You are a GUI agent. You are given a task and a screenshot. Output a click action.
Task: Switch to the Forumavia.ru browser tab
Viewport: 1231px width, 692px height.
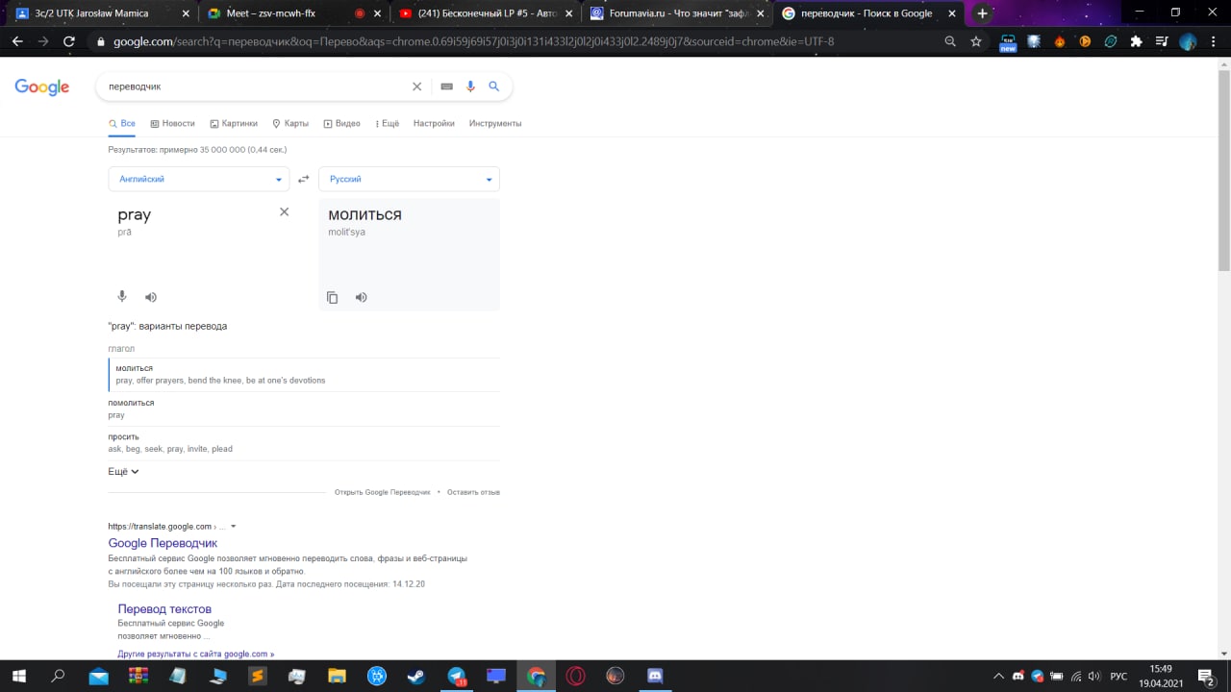coord(679,13)
